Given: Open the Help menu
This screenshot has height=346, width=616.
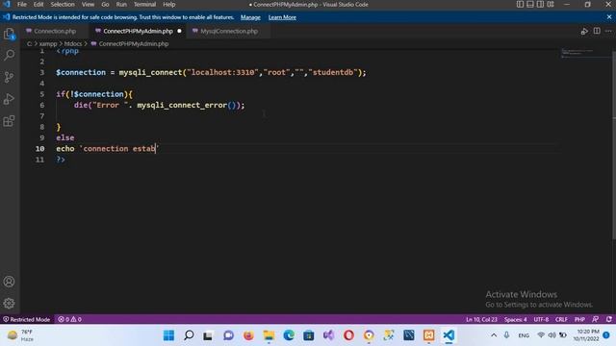Looking at the screenshot, I should pos(169,4).
